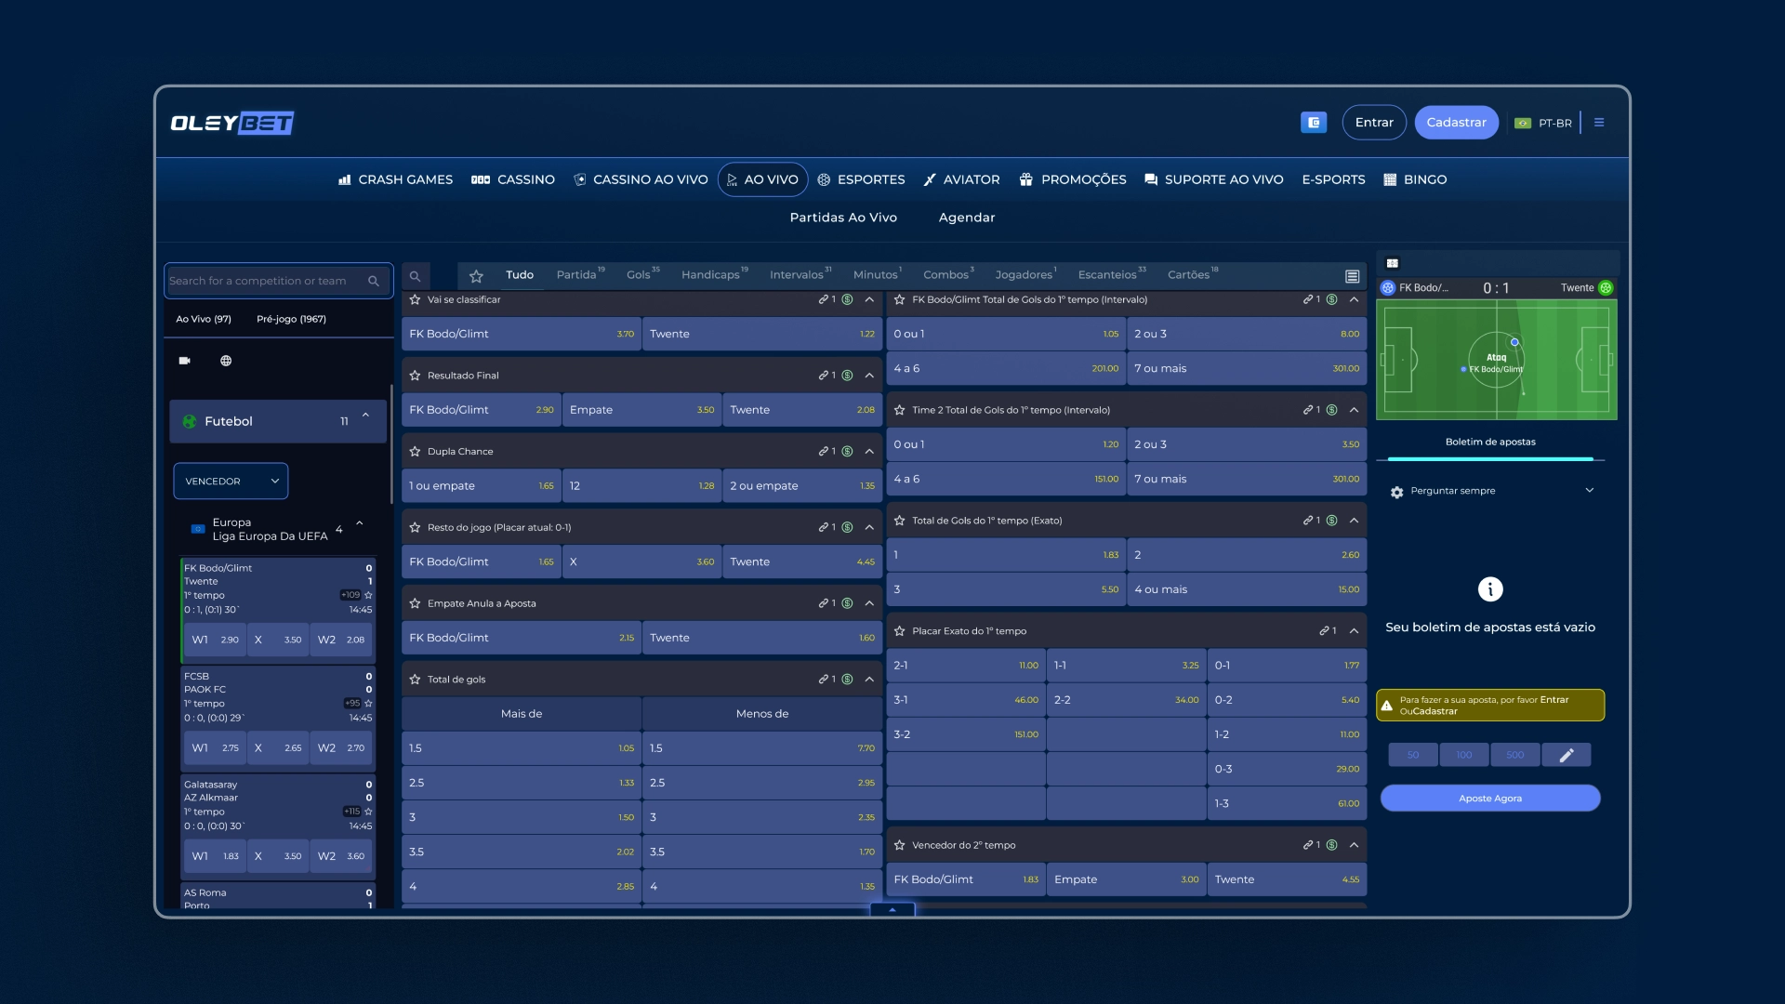
Task: Click the bet slip info icon
Action: pyautogui.click(x=1490, y=589)
